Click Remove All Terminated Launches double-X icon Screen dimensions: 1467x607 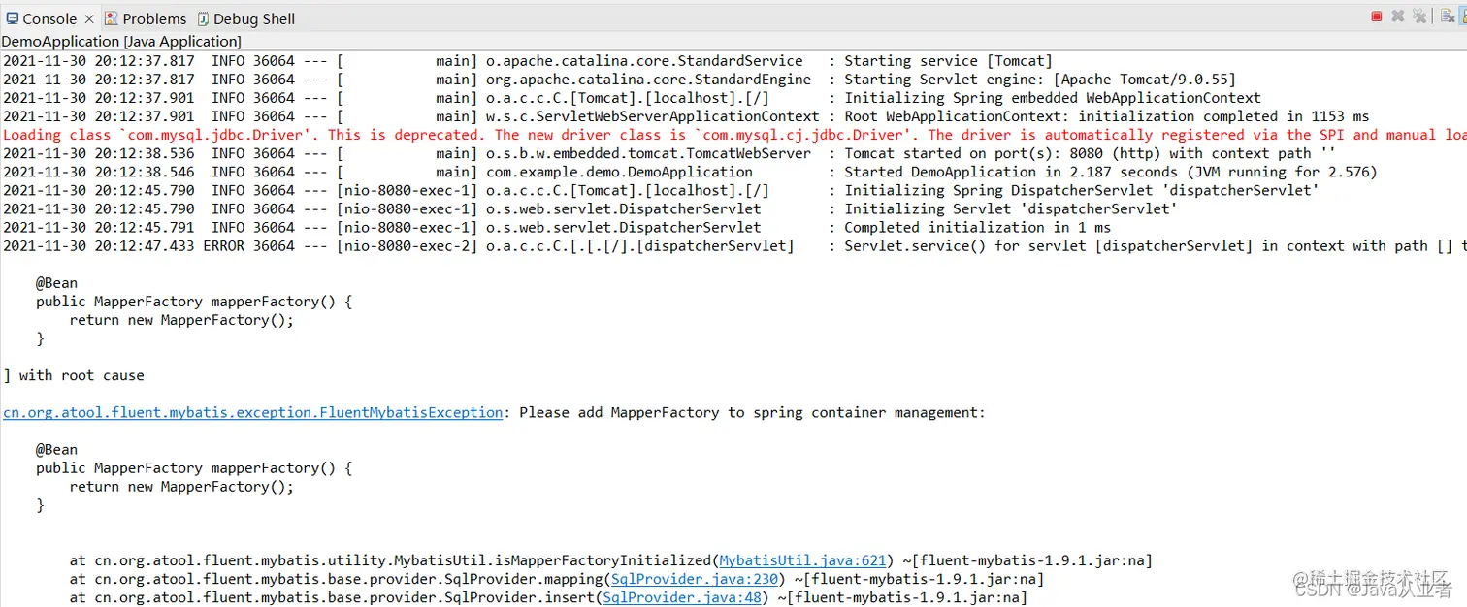pyautogui.click(x=1419, y=16)
